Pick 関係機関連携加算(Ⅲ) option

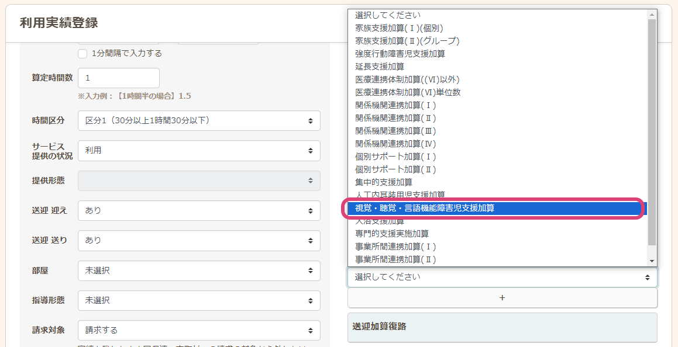[395, 131]
